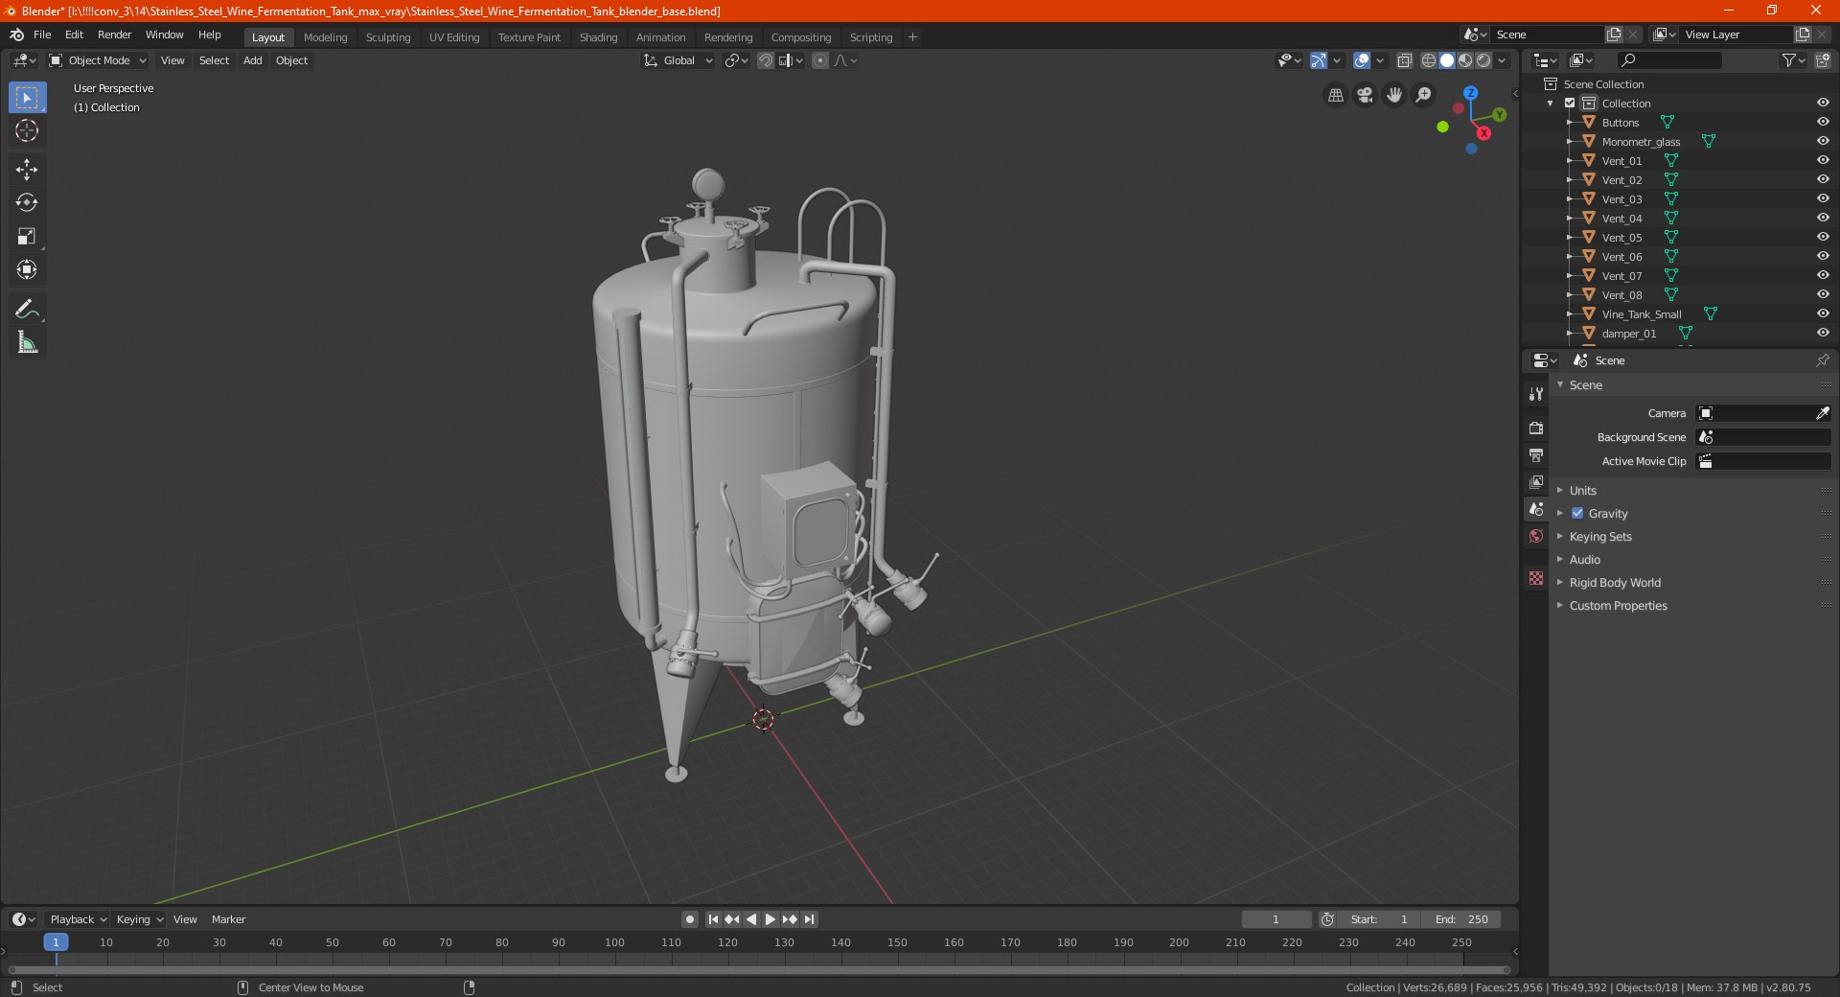Click the Play animation button
Image resolution: width=1840 pixels, height=997 pixels.
coord(770,919)
